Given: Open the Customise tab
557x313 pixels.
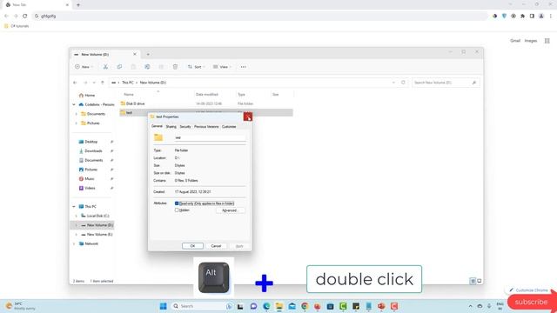Looking at the screenshot, I should click(229, 127).
